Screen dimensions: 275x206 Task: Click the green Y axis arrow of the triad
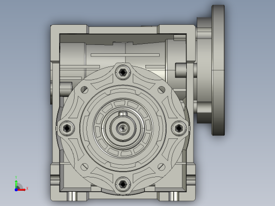tap(16, 184)
